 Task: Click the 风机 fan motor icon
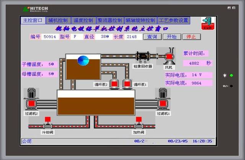(x=168, y=56)
